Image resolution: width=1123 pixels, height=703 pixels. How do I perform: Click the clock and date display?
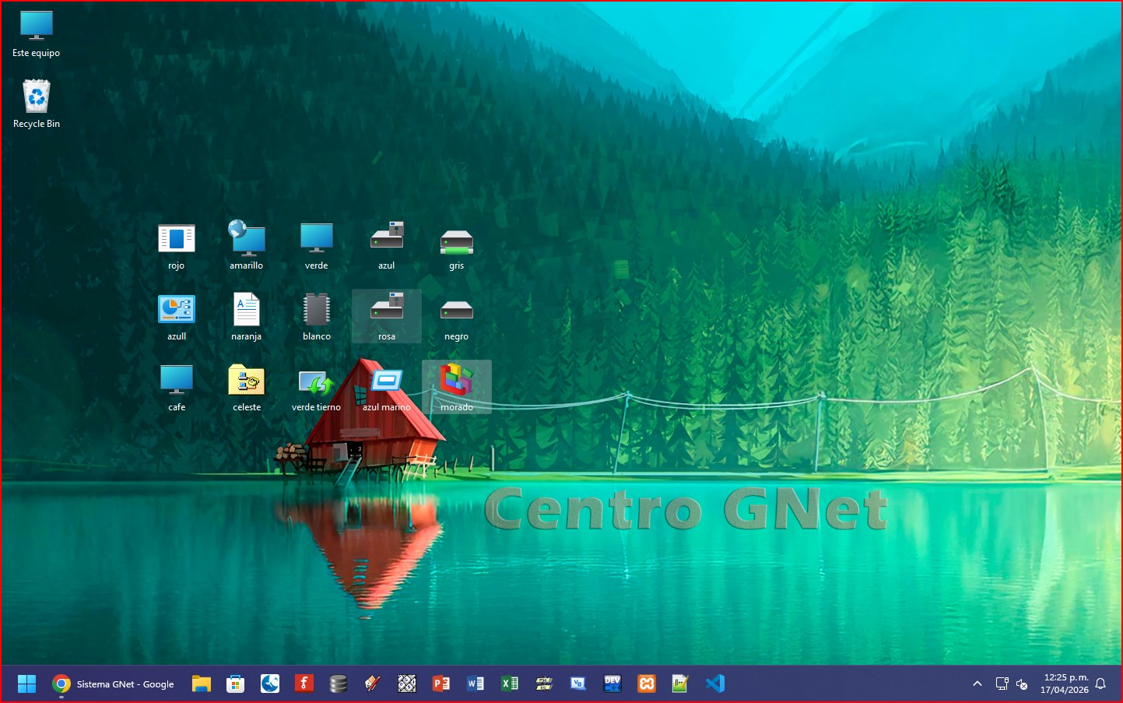click(1065, 684)
